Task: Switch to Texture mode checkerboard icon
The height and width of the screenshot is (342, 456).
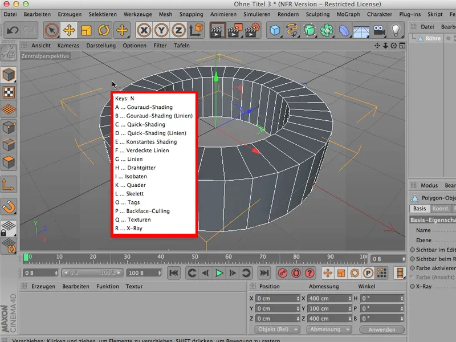Action: 9,92
